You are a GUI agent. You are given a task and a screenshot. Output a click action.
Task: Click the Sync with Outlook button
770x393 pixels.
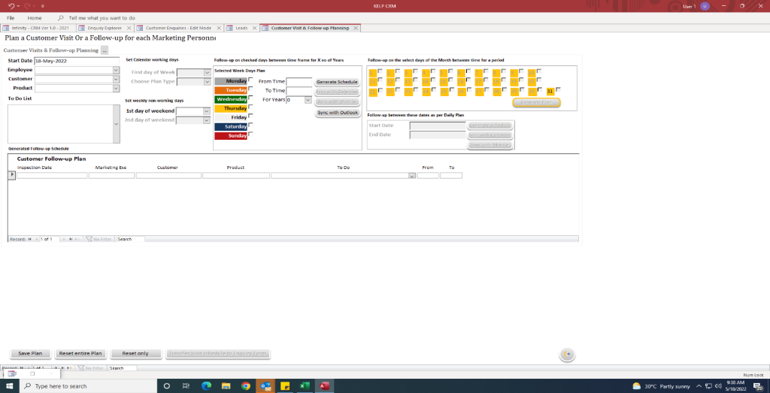click(337, 113)
